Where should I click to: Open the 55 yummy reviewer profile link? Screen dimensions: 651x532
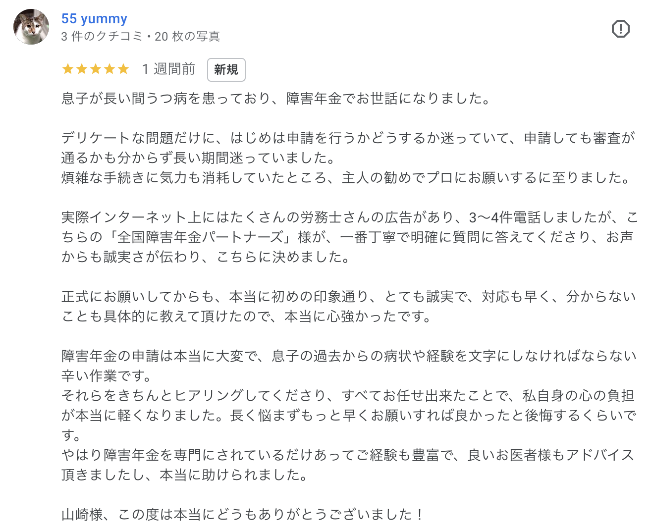tap(94, 19)
